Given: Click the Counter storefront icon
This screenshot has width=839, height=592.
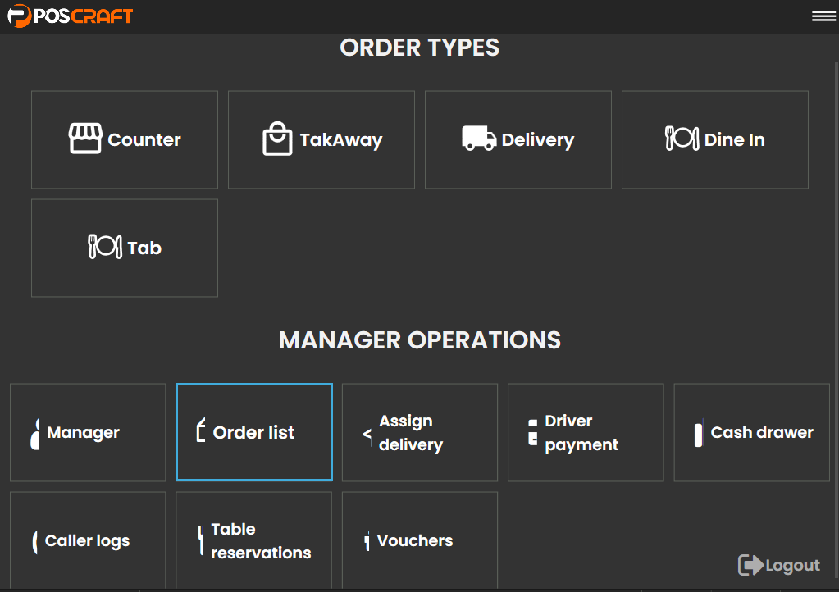Looking at the screenshot, I should click(x=85, y=139).
